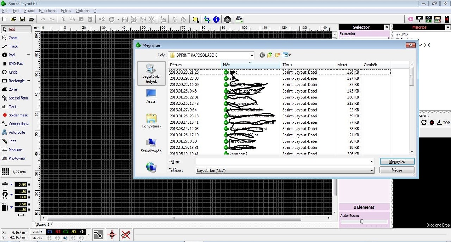Expand the SMD macros tree node
Image resolution: width=451 pixels, height=242 pixels.
tap(397, 34)
